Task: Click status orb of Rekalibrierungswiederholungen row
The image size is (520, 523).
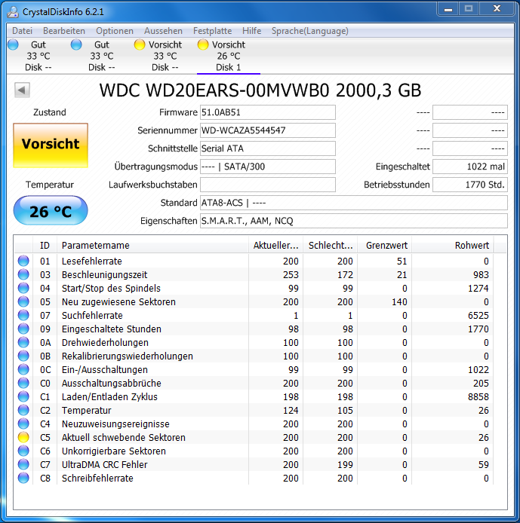Action: 23,356
